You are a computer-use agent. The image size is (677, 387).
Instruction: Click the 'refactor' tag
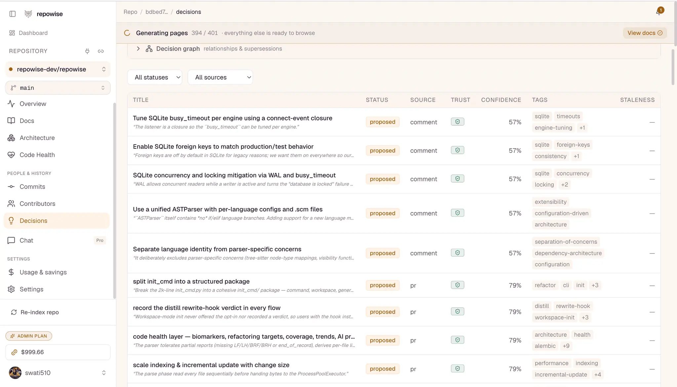[545, 285]
